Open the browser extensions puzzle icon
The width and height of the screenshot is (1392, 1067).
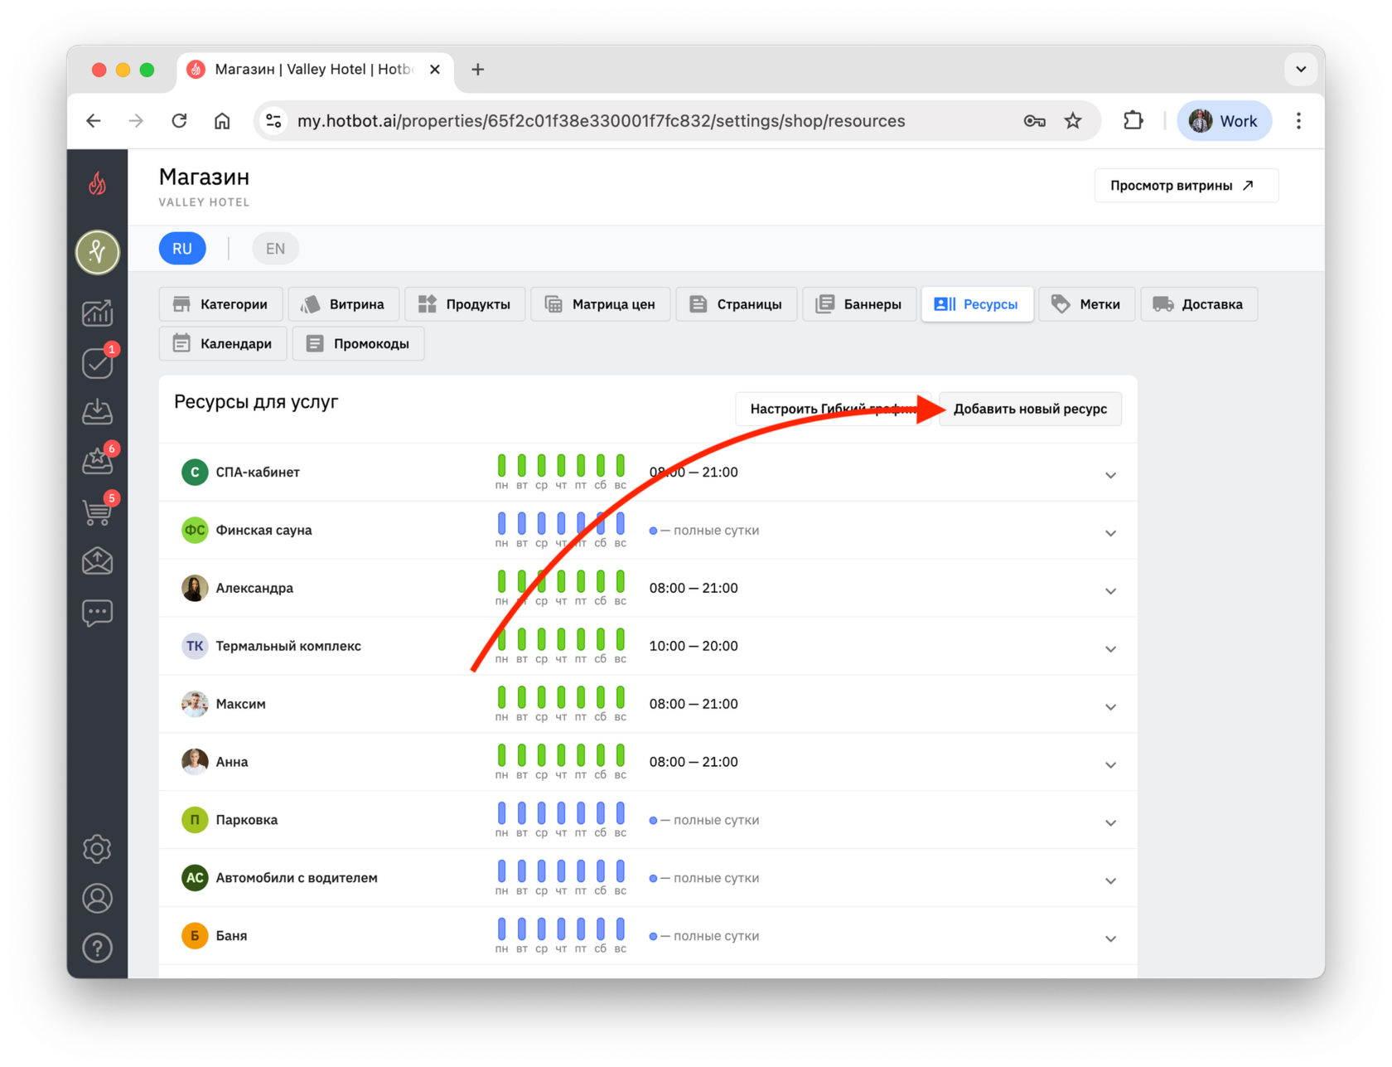[1133, 121]
